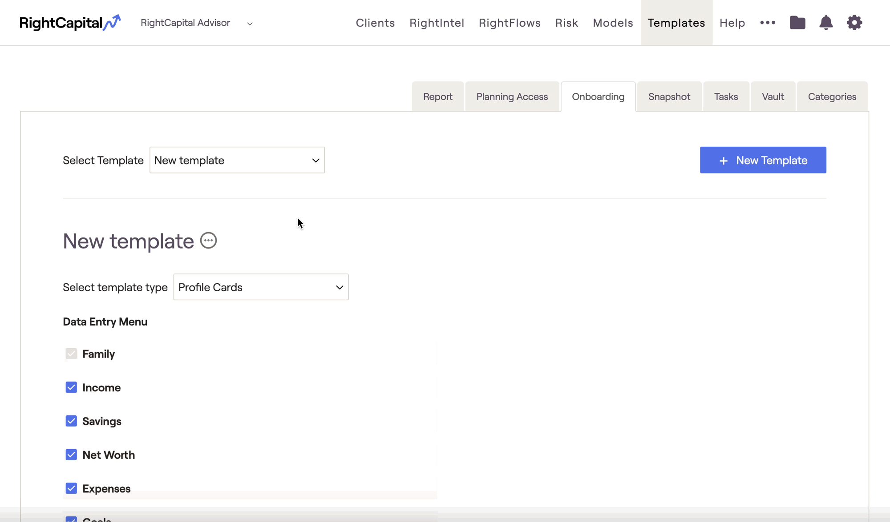Uncheck the Net Worth checkbox
This screenshot has height=522, width=890.
[71, 455]
